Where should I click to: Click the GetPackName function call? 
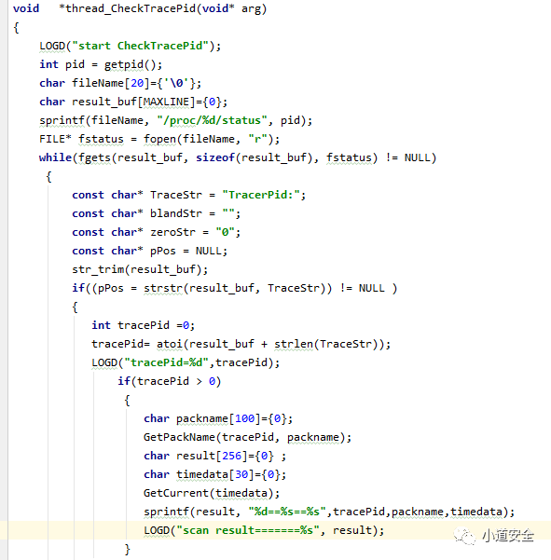pos(247,437)
